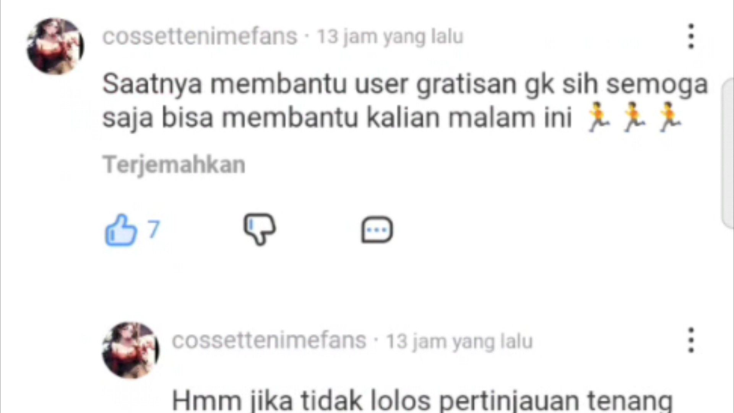This screenshot has height=413, width=734.
Task: Click the cossettenimefans username on the reply
Action: [269, 340]
